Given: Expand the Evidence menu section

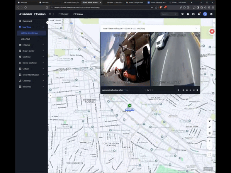Looking at the screenshot, I should click(x=32, y=45).
